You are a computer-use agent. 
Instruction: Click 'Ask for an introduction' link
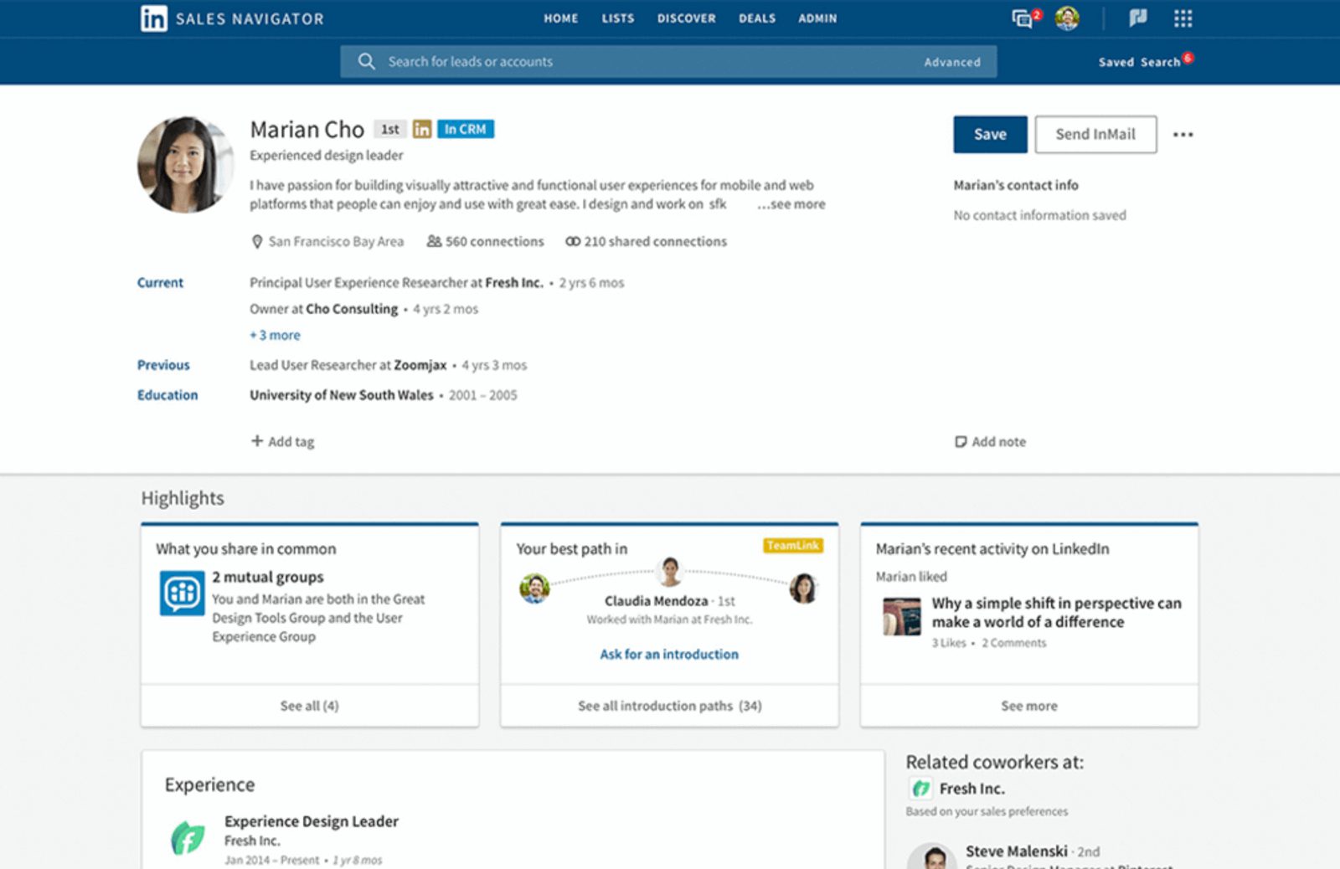(x=669, y=654)
